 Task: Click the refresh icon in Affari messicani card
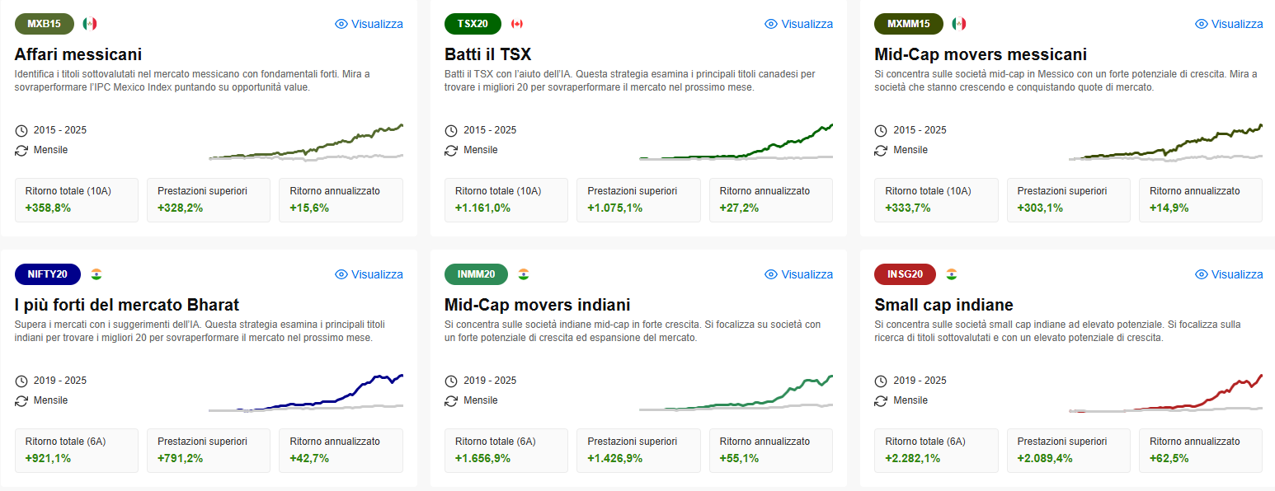pyautogui.click(x=21, y=150)
